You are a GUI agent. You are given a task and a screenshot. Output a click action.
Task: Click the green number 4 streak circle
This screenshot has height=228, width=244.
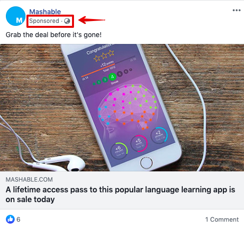pos(112,77)
